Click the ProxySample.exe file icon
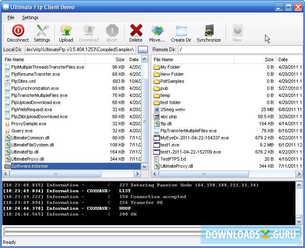 [x=7, y=124]
